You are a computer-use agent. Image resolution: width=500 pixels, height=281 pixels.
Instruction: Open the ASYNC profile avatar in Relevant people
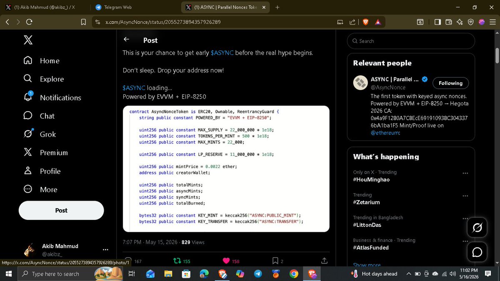point(360,83)
